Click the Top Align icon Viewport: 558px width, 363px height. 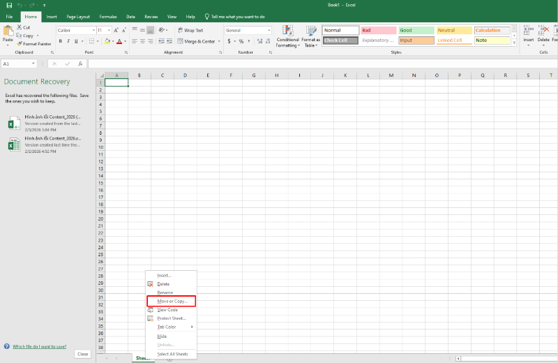point(135,30)
